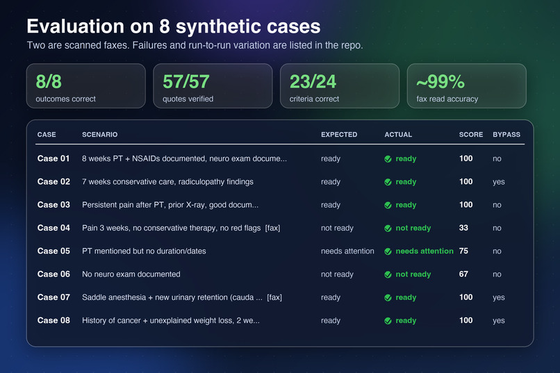Click scenario 'No neuro exam documented'
Screen dimensions: 560x373
(x=131, y=274)
